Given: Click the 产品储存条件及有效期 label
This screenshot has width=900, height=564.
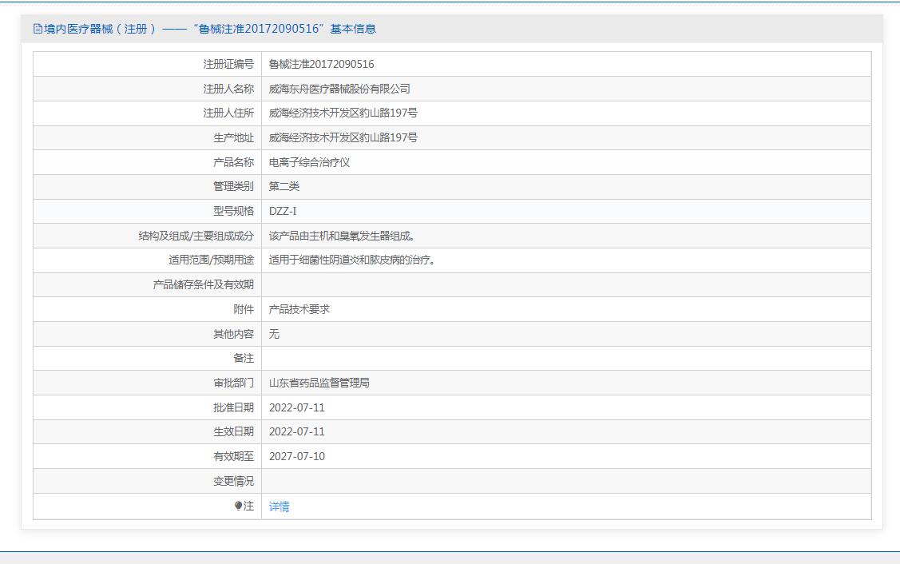Looking at the screenshot, I should [203, 285].
